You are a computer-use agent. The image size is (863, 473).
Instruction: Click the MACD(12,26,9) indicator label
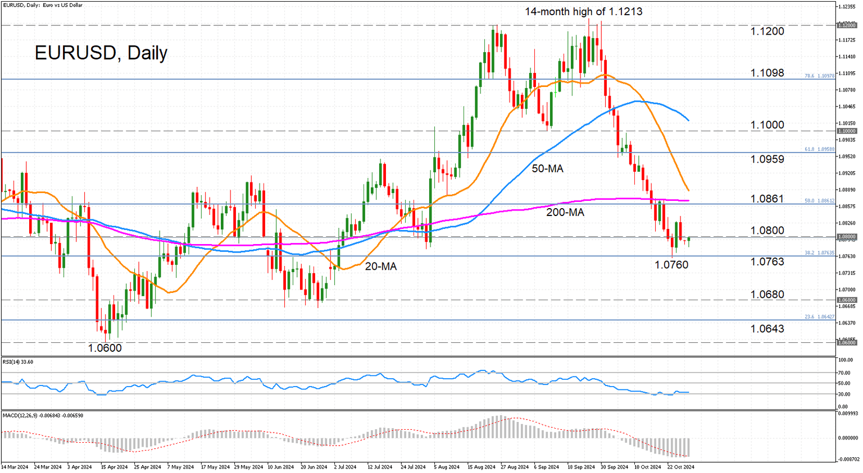43,416
